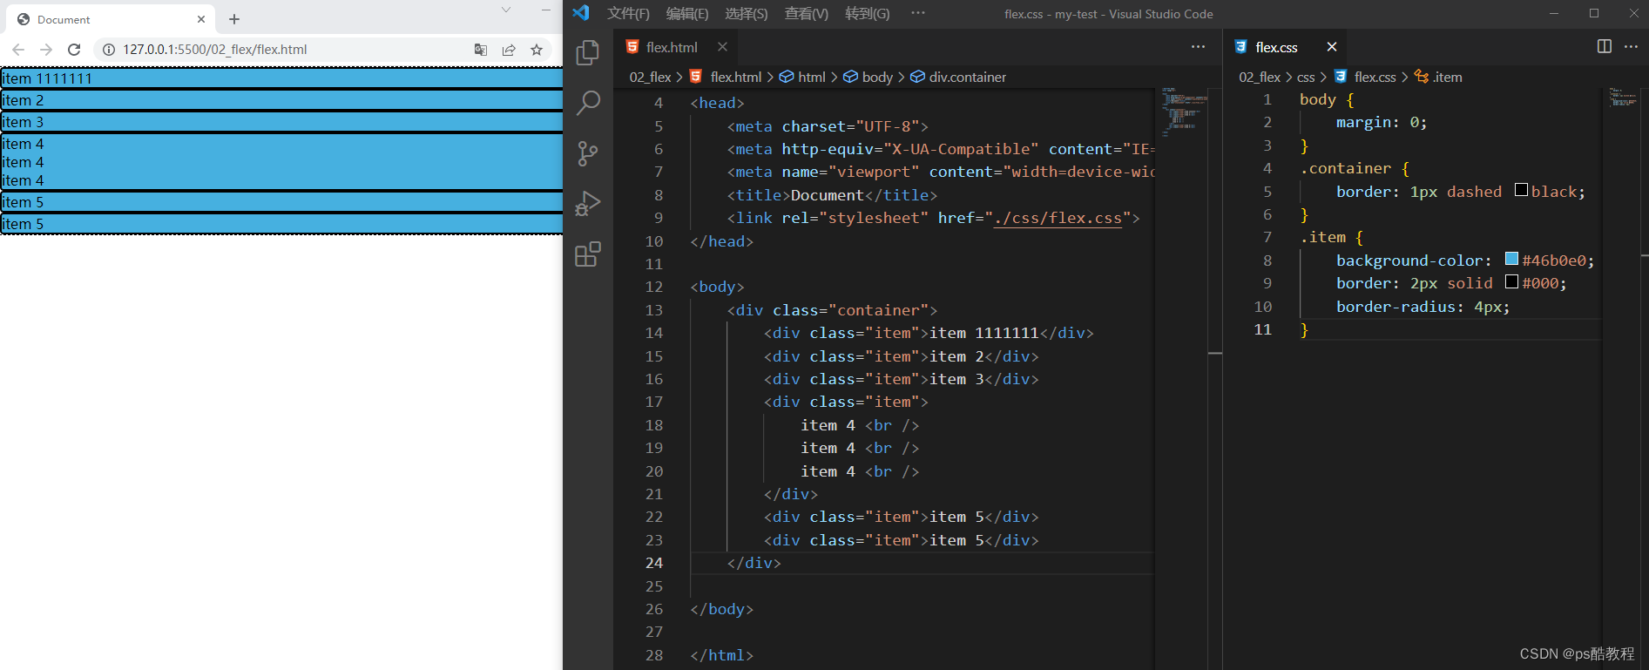This screenshot has width=1649, height=670.
Task: Click 'item 2' box in browser page
Action: (x=281, y=100)
